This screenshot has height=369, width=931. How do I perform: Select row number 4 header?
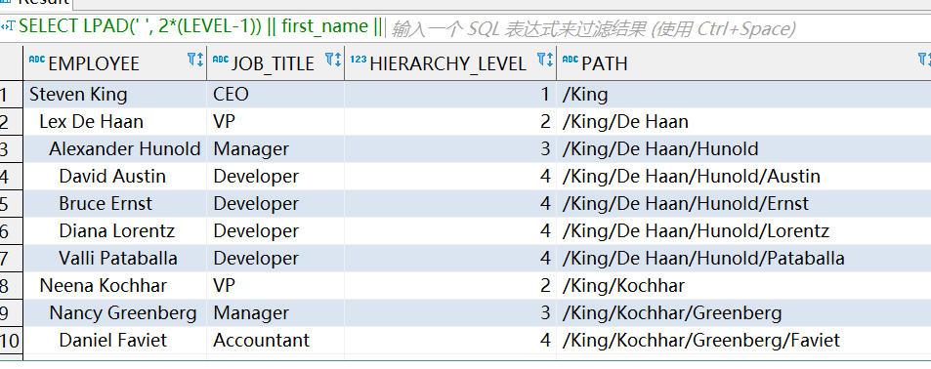coord(12,176)
